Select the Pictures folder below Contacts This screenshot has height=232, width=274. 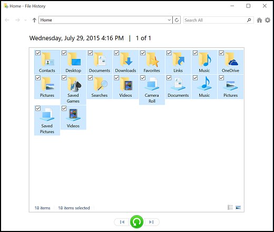tap(47, 85)
